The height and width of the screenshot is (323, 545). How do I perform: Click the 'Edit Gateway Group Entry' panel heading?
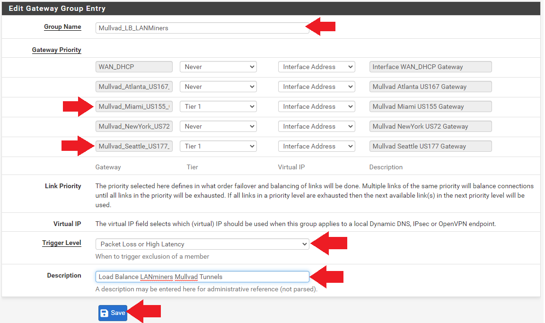click(57, 9)
